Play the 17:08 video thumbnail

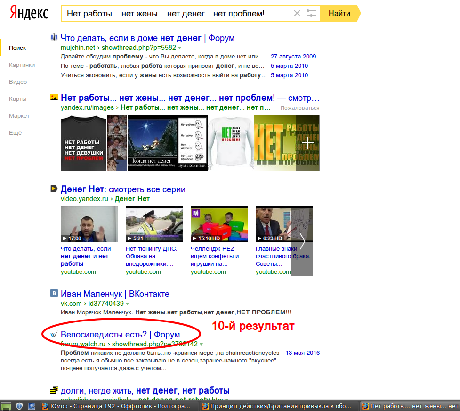[89, 224]
